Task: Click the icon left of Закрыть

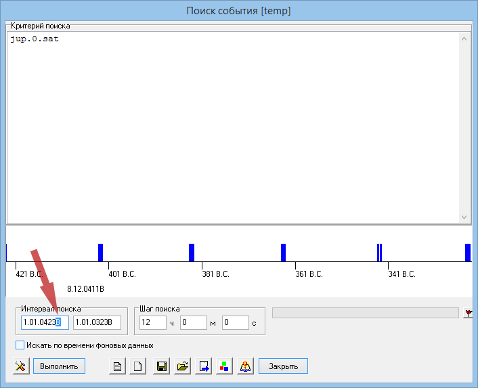Action: pyautogui.click(x=246, y=366)
